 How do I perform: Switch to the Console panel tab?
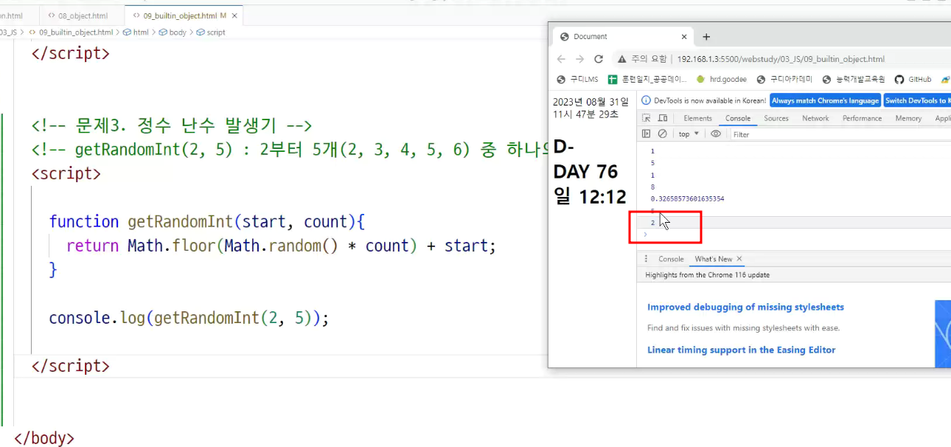738,118
